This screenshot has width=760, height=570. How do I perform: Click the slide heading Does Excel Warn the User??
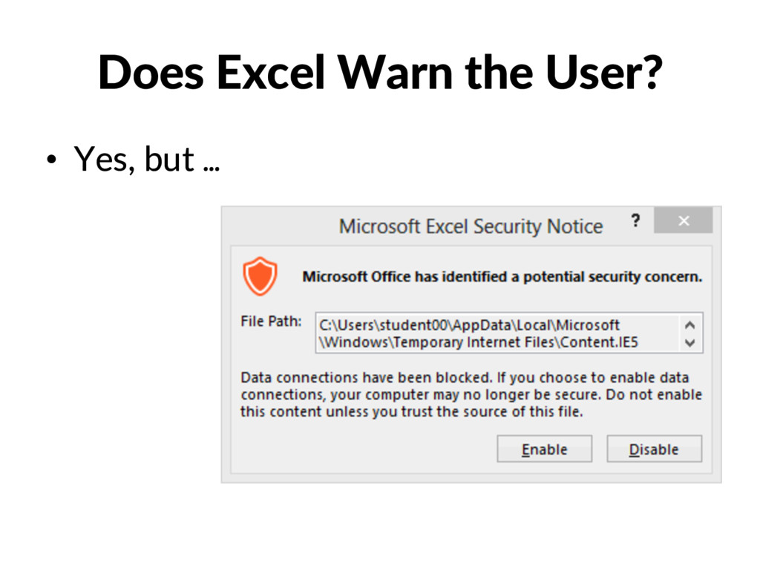point(380,73)
